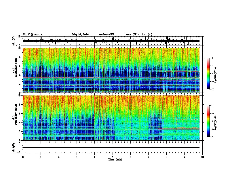Select the "start UT = 13:10:0" header text
The width and height of the screenshot is (228, 176).
point(139,35)
